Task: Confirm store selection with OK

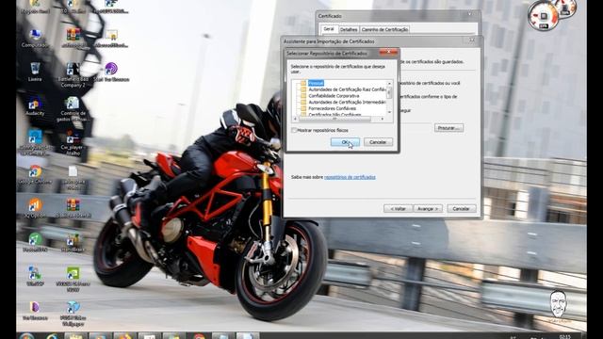Action: point(345,142)
